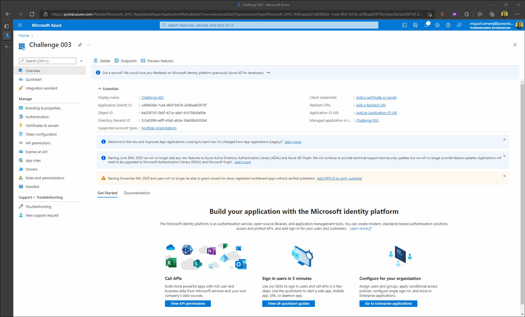The width and height of the screenshot is (525, 317).
Task: Click Go to Enterprise applications button
Action: [x=388, y=303]
